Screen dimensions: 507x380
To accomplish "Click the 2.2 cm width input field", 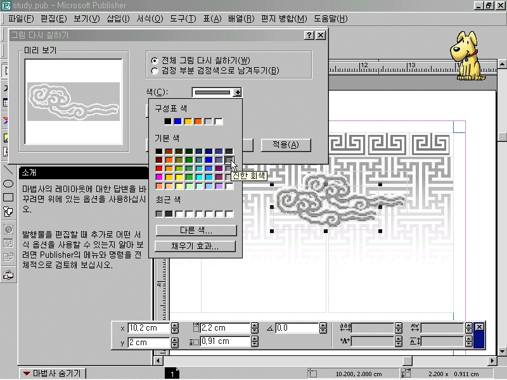I will point(225,328).
